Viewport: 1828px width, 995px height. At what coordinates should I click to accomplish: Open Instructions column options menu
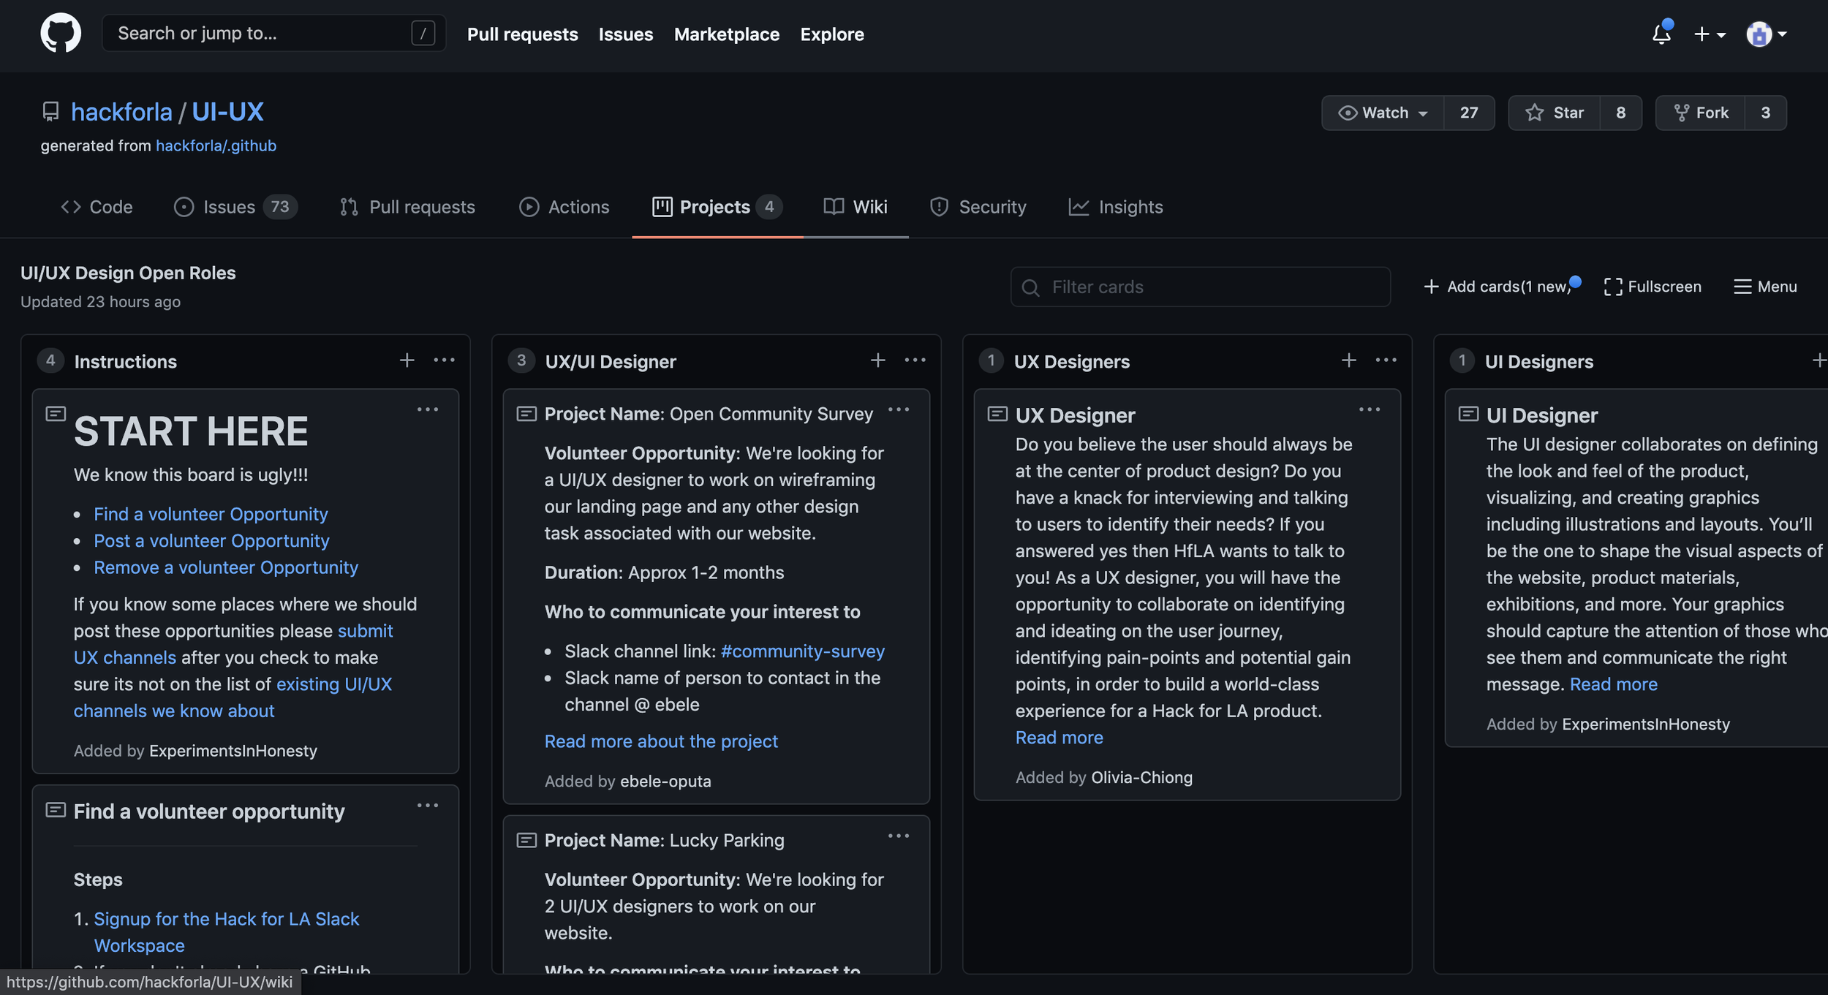tap(444, 360)
